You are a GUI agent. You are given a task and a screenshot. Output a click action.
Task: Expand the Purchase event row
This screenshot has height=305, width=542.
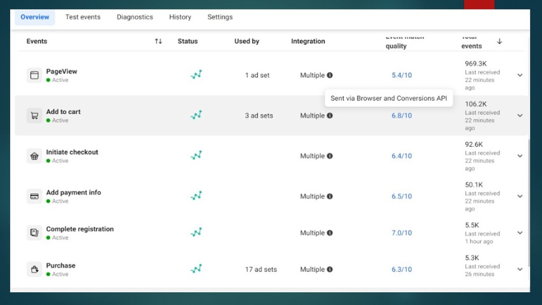pos(520,270)
